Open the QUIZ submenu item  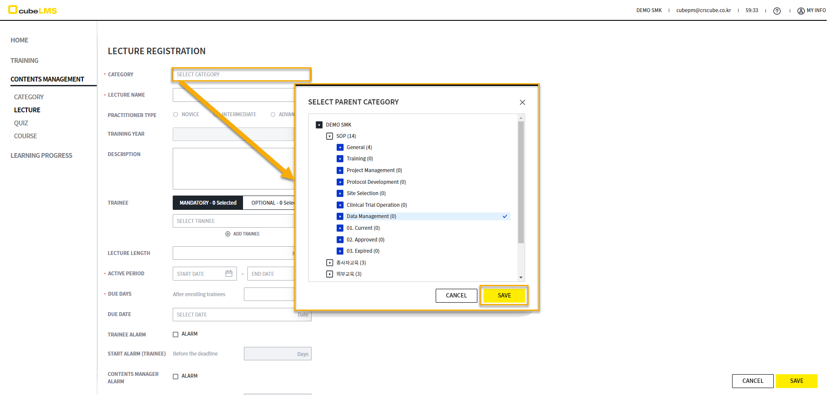click(21, 123)
